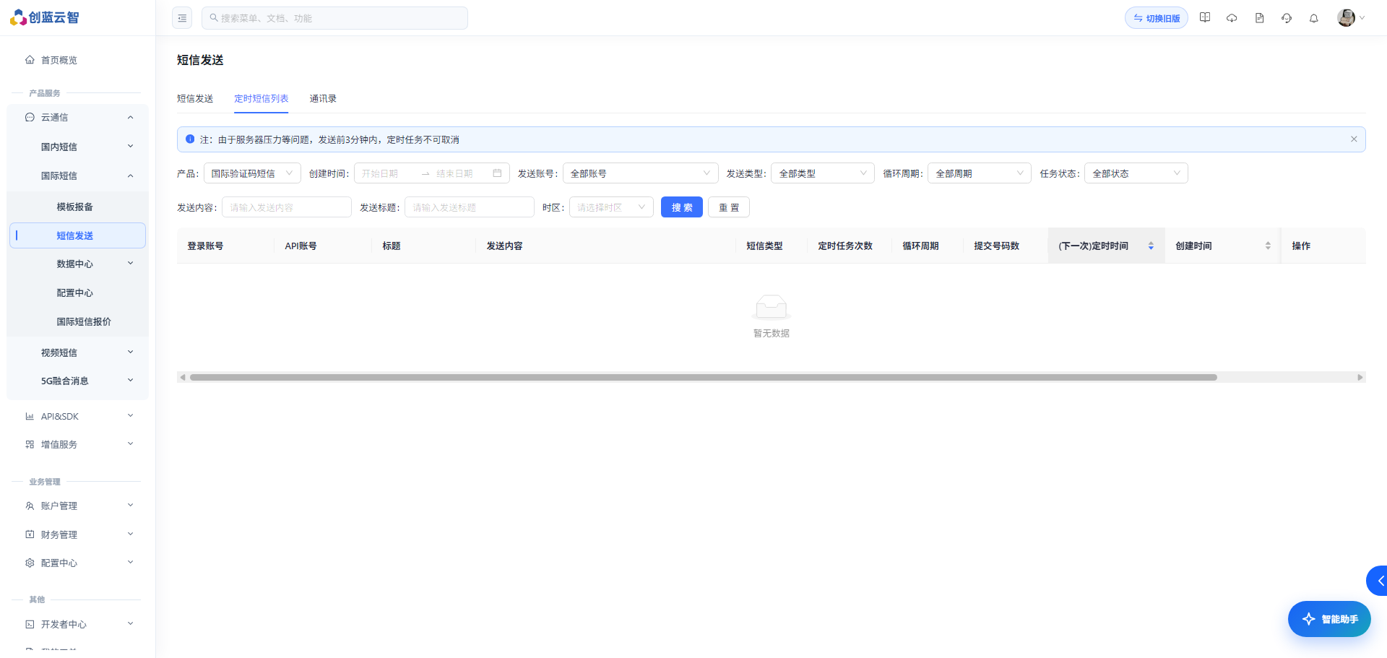Click the search box for menus, docs and functions
Screen dimensions: 1387x658
(x=334, y=18)
